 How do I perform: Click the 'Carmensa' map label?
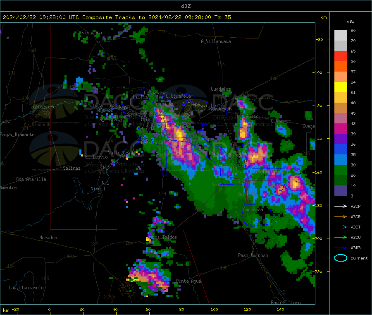[x=253, y=209]
